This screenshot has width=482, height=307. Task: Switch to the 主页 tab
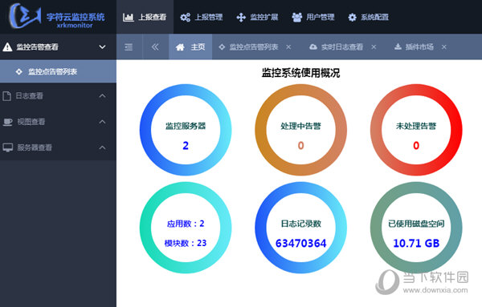[x=190, y=46]
